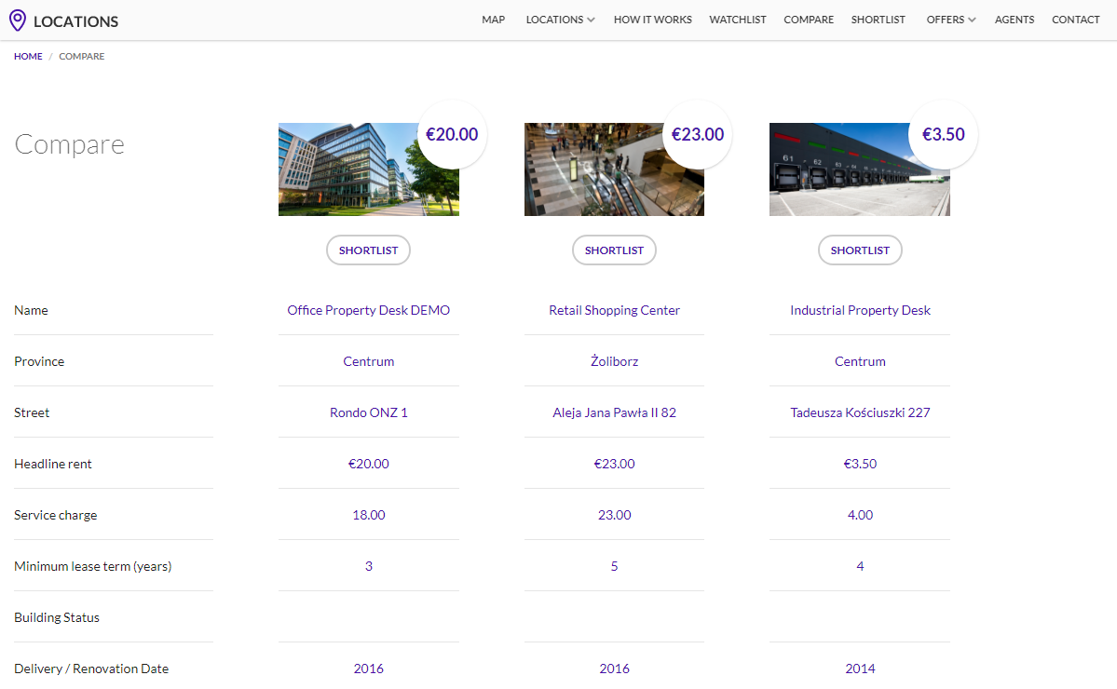Viewport: 1117px width, 689px height.
Task: Shortlist the Retail Shopping Center
Action: pos(614,250)
